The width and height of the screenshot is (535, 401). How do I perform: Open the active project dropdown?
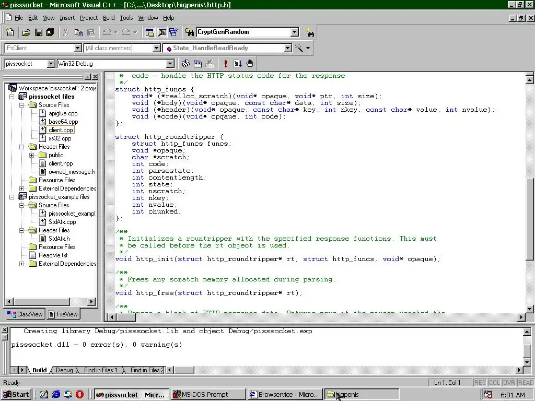[51, 64]
